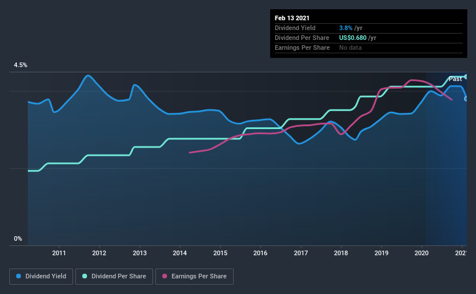Click the 2019 x-axis label
Screen dimensions: 476x294
(x=381, y=253)
